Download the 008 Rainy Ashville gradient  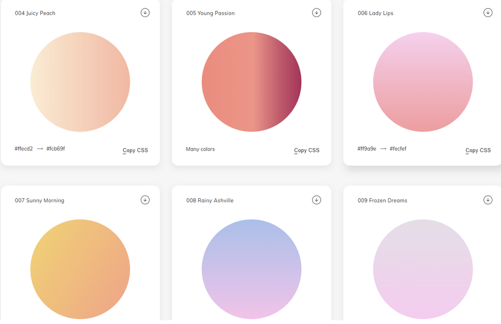click(316, 200)
